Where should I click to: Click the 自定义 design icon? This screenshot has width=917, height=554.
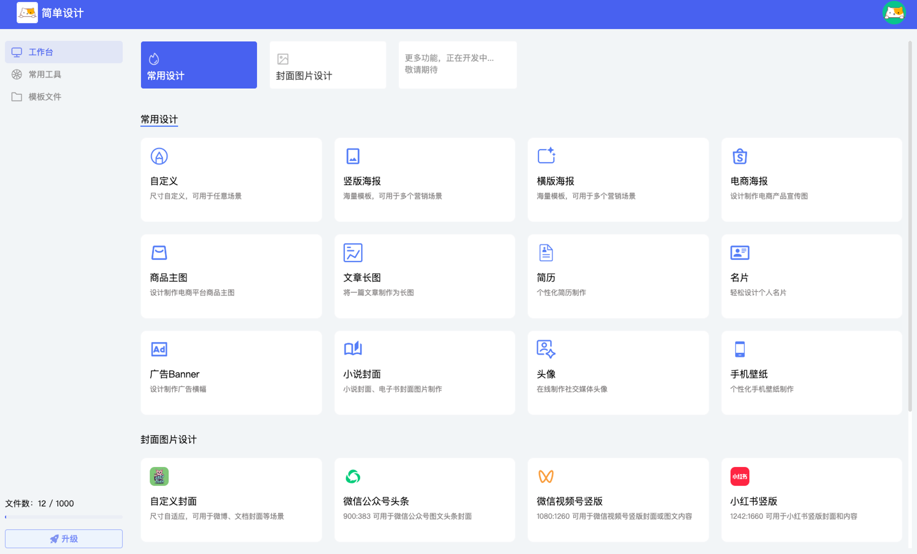pyautogui.click(x=159, y=156)
